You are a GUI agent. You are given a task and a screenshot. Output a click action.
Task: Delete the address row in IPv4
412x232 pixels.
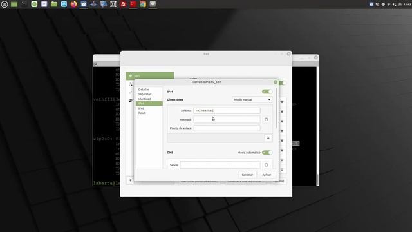click(x=266, y=119)
